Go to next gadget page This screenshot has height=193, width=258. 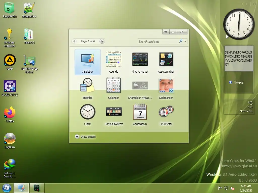pos(102,41)
